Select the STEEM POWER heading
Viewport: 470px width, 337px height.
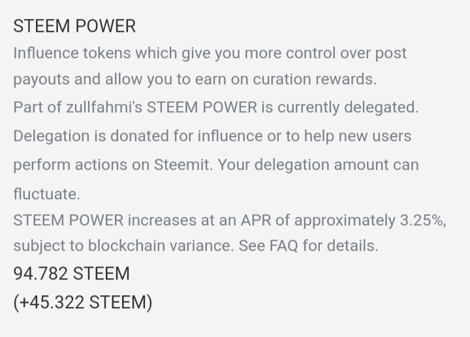tap(74, 25)
